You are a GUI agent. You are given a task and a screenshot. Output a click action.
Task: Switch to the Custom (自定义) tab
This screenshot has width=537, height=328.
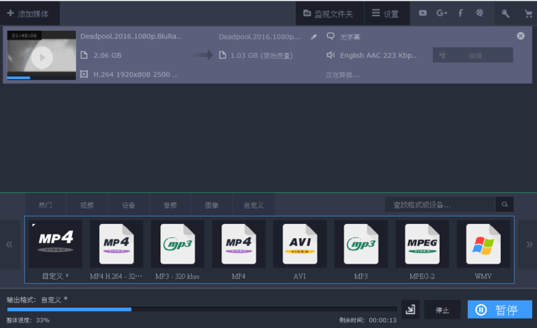254,205
